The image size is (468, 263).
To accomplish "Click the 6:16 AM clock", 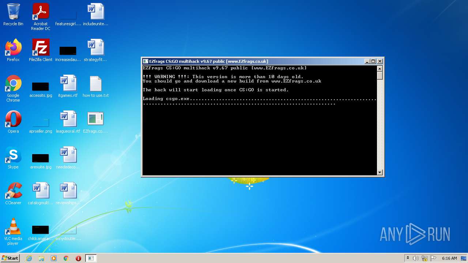I will 449,258.
